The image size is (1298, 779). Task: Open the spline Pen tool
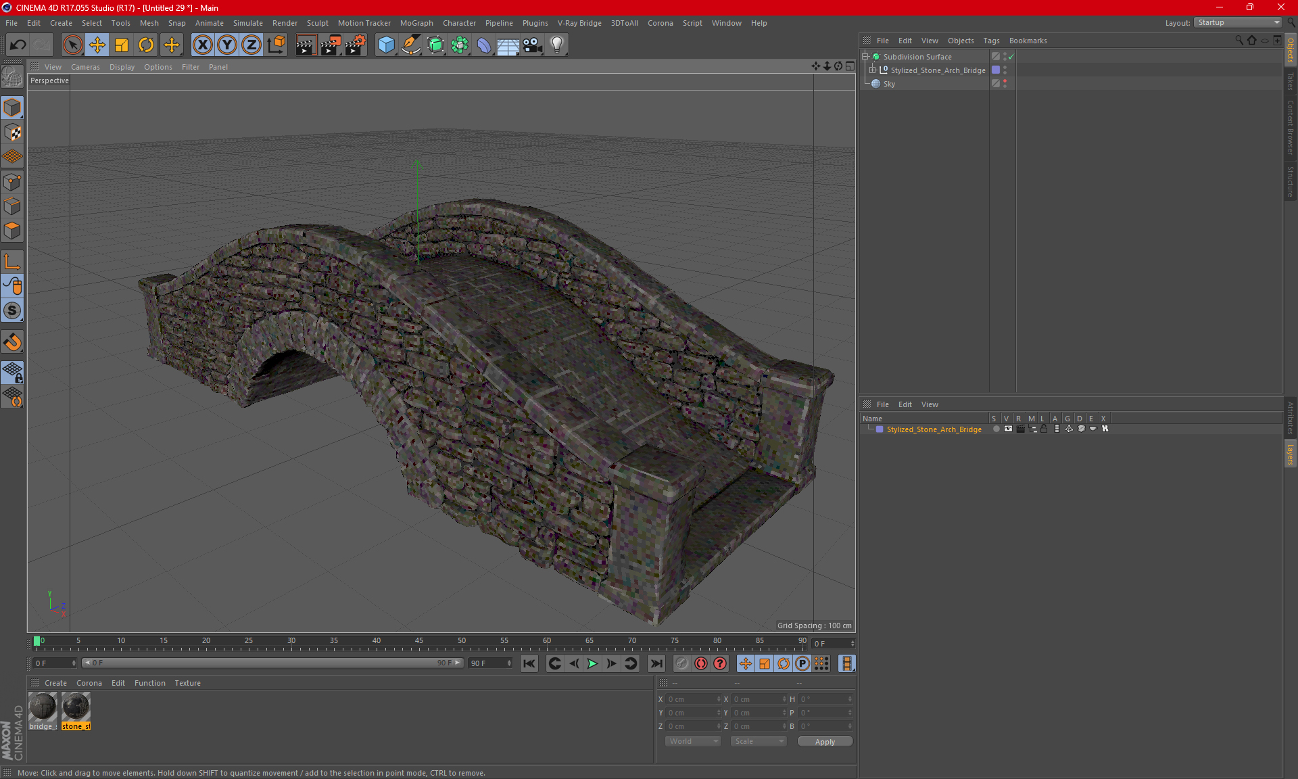click(x=411, y=45)
